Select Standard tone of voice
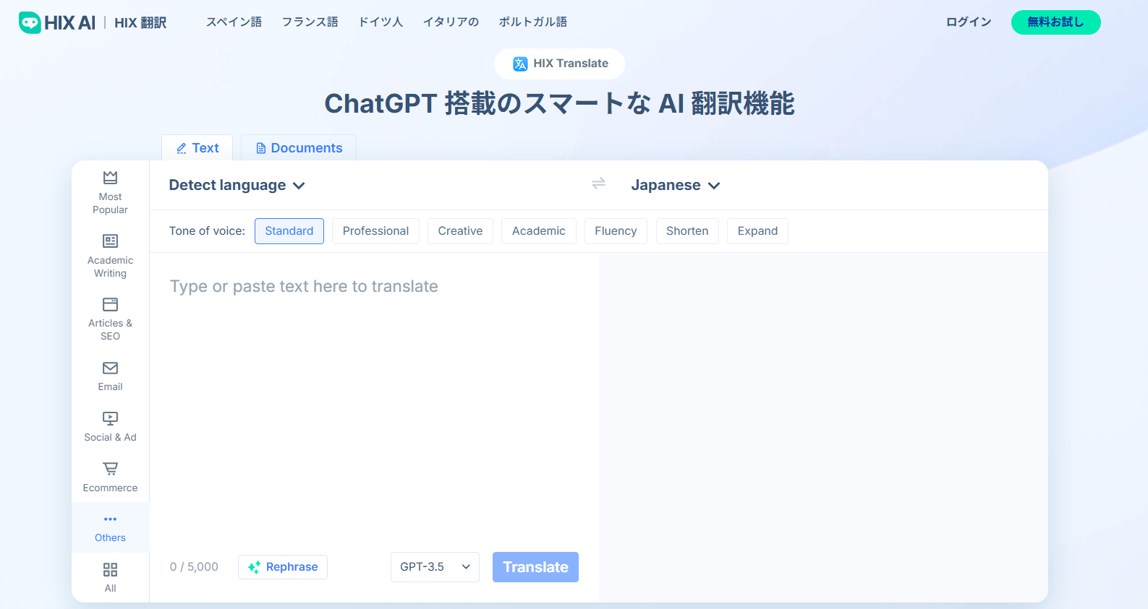Screen dimensions: 1148x609 [289, 231]
